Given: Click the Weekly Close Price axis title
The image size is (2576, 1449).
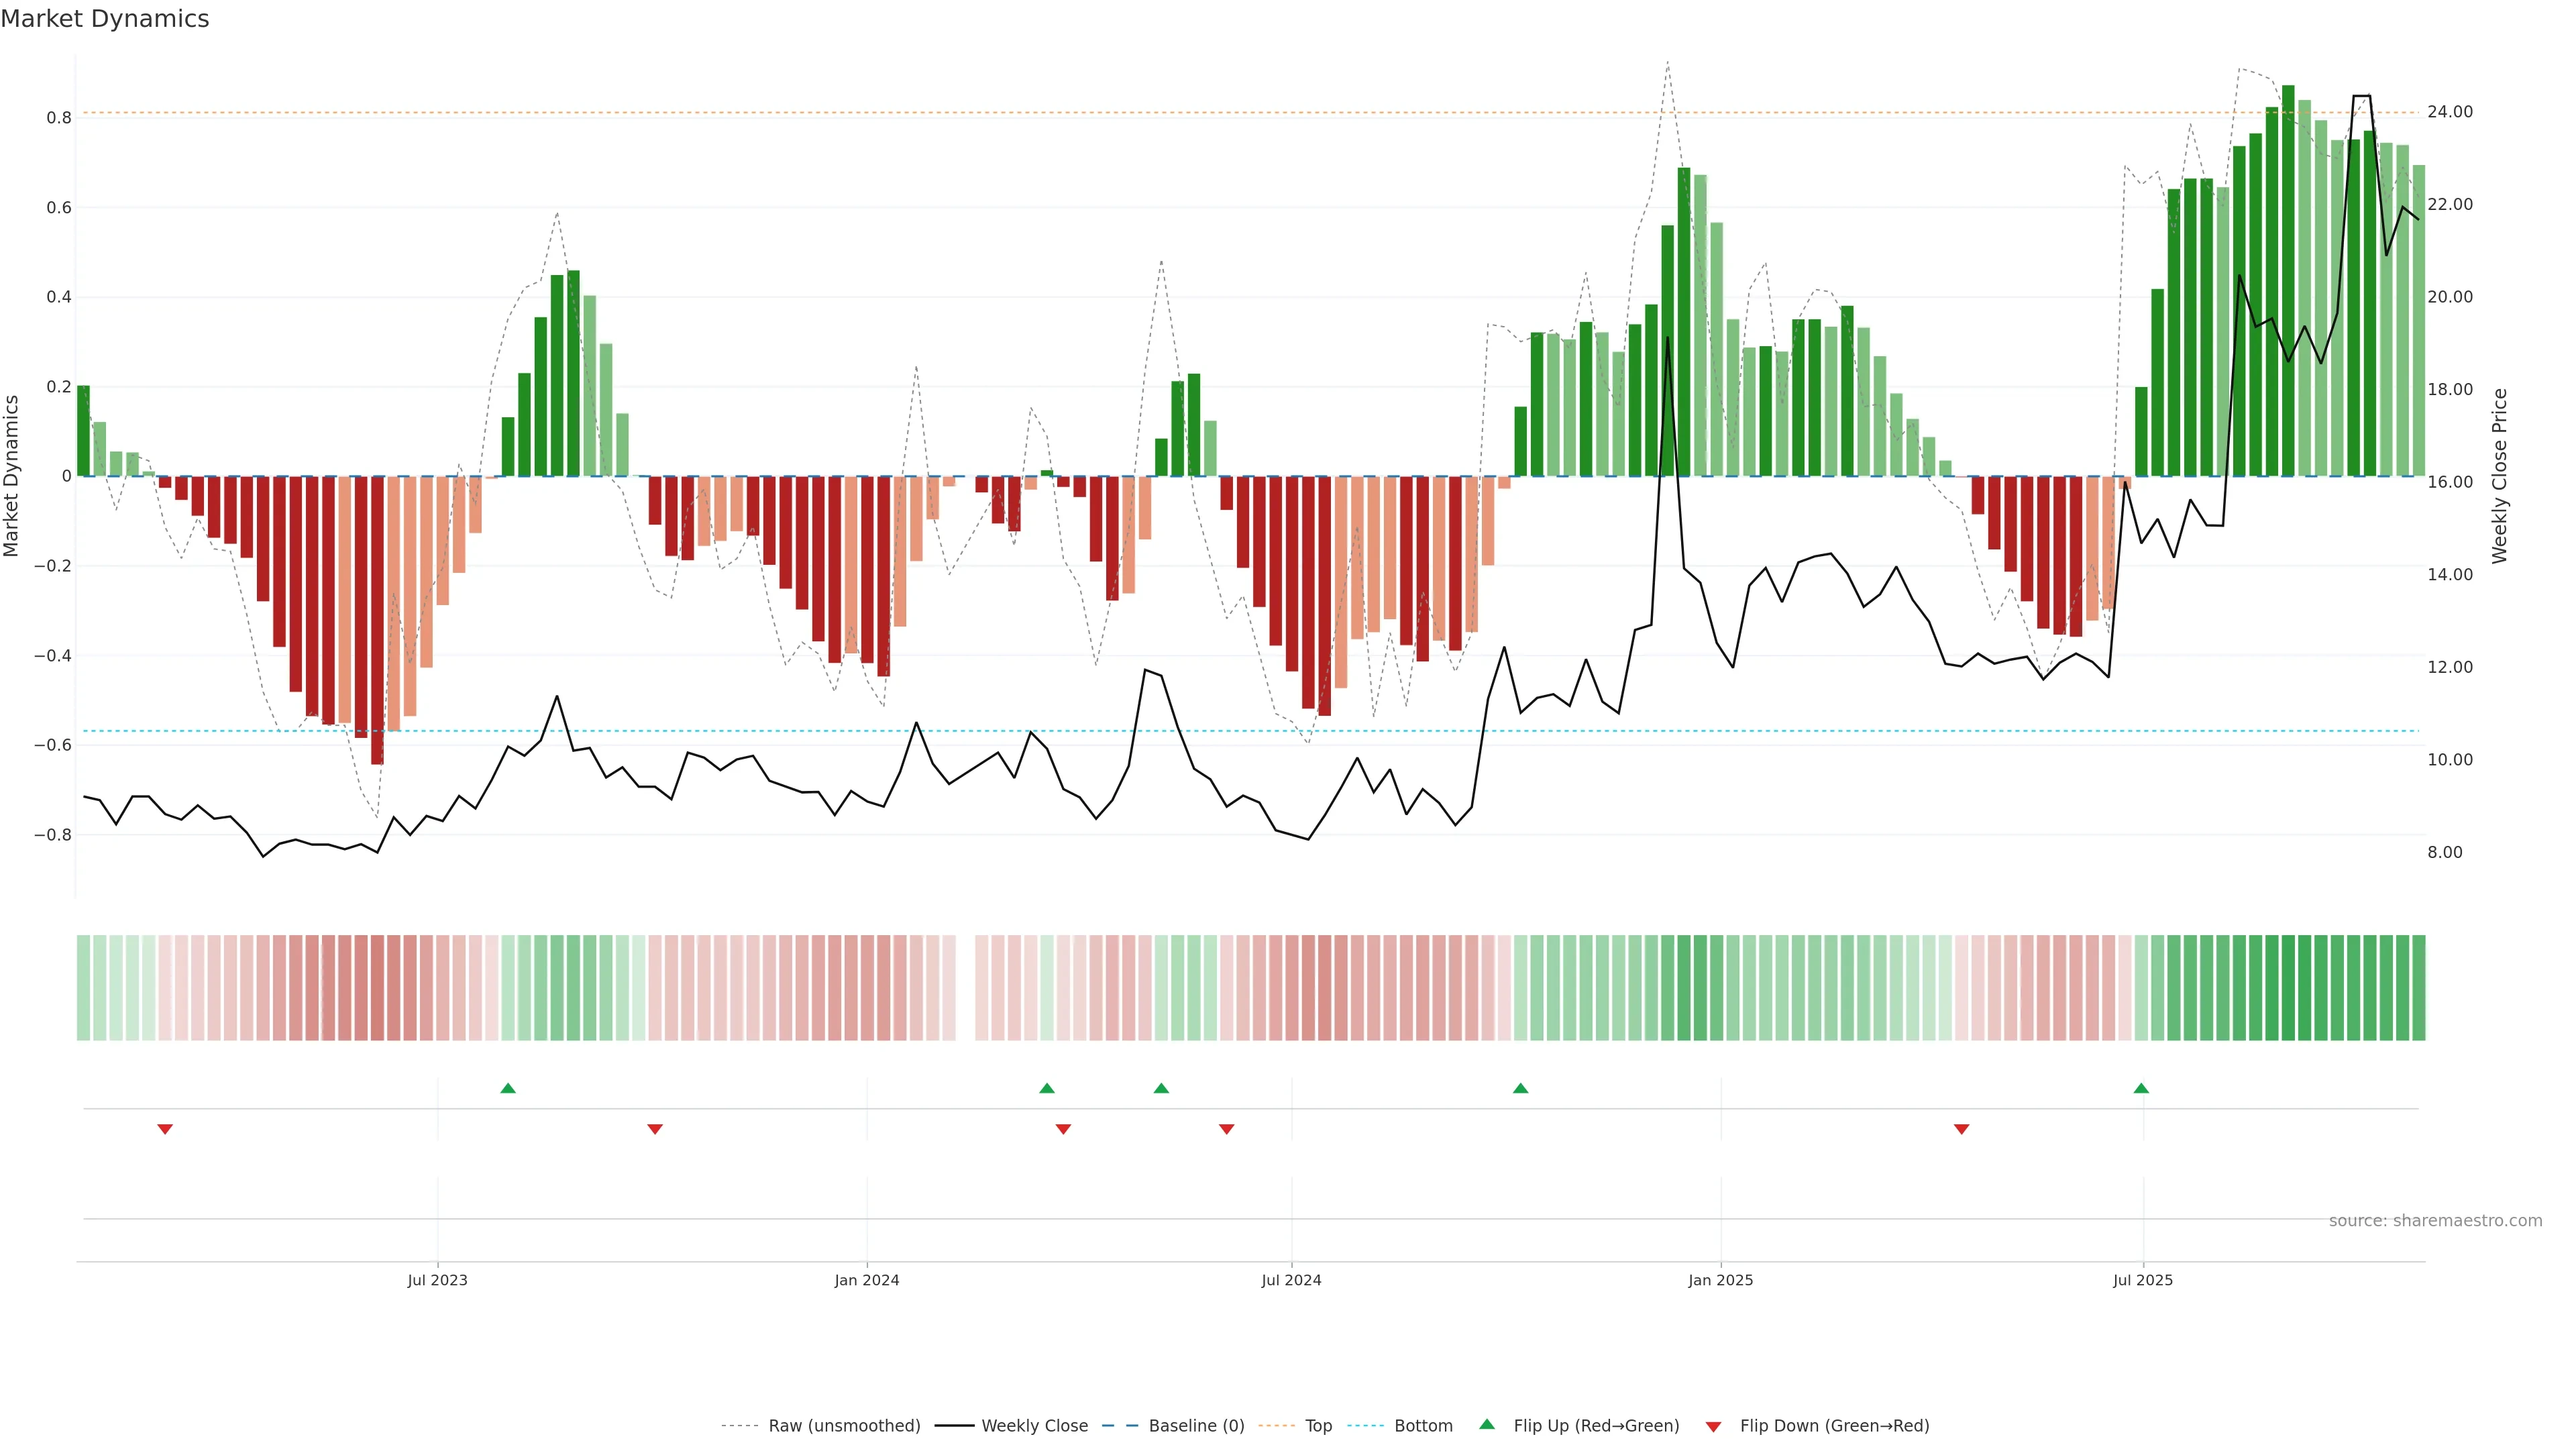Looking at the screenshot, I should pyautogui.click(x=2499, y=476).
